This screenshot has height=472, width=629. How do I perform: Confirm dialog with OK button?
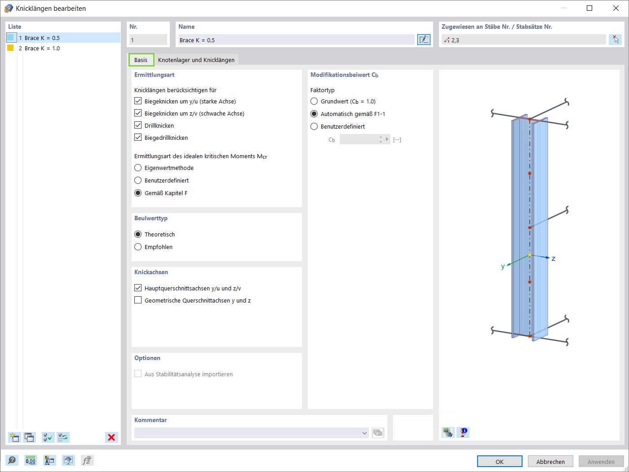pyautogui.click(x=500, y=462)
